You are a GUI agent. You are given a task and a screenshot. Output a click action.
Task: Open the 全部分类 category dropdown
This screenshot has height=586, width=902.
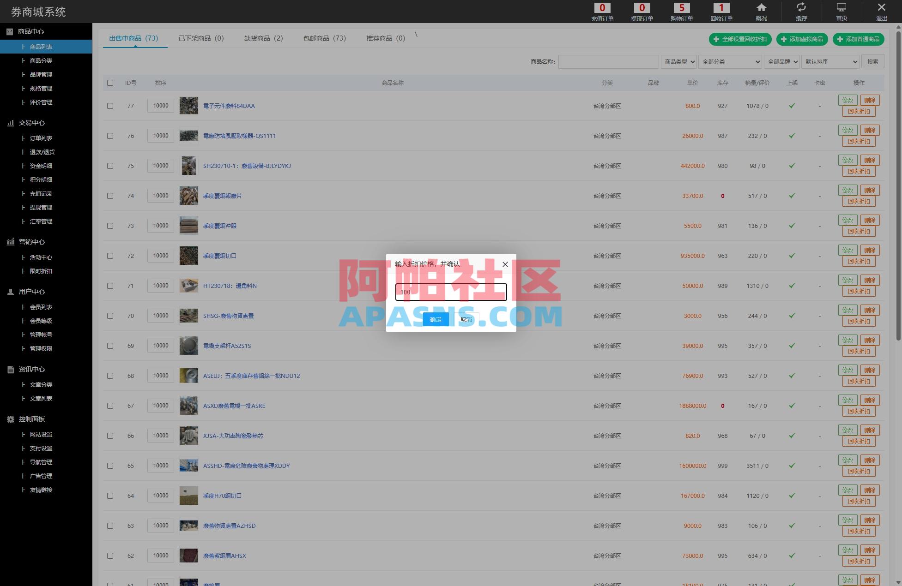pos(730,61)
